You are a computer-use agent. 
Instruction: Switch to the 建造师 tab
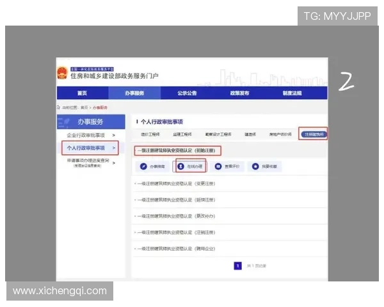click(x=250, y=134)
